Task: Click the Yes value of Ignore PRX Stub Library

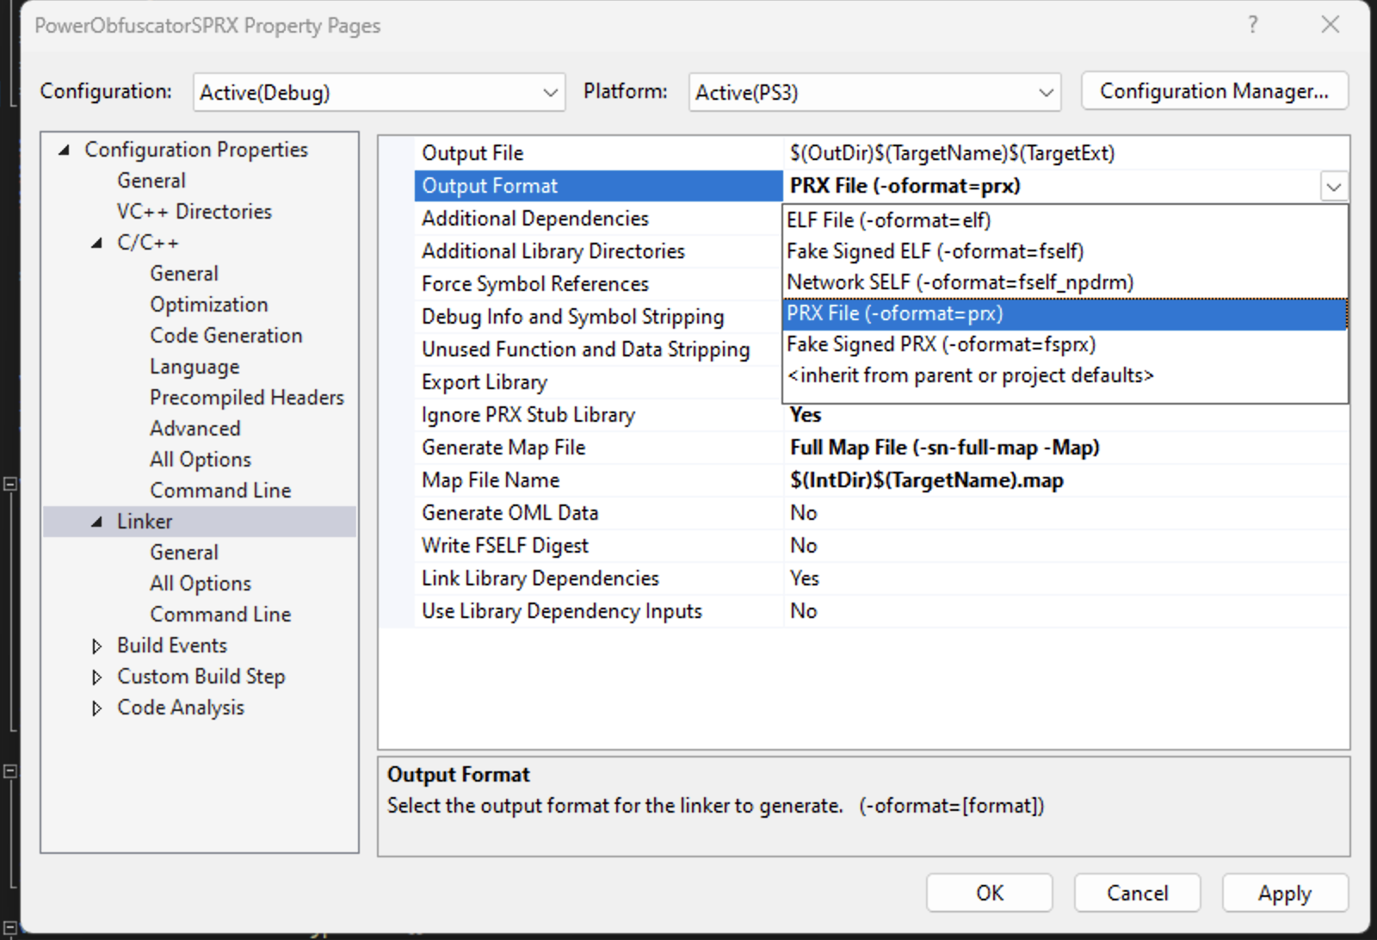Action: (806, 415)
